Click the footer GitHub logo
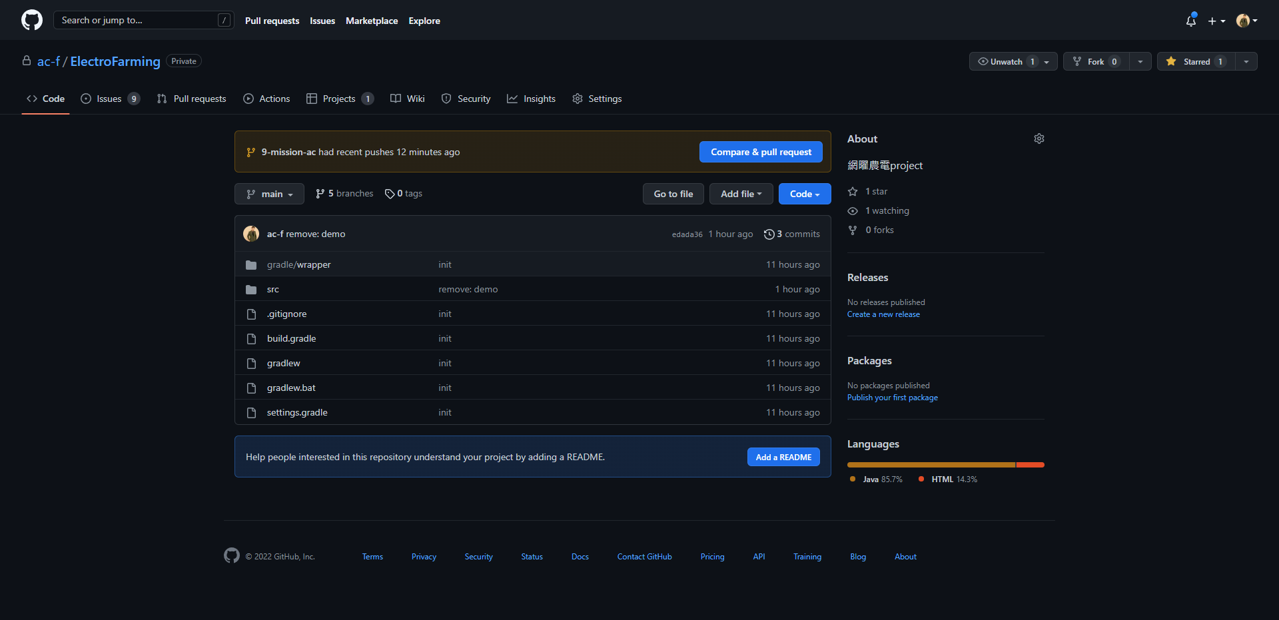This screenshot has height=620, width=1279. [232, 555]
